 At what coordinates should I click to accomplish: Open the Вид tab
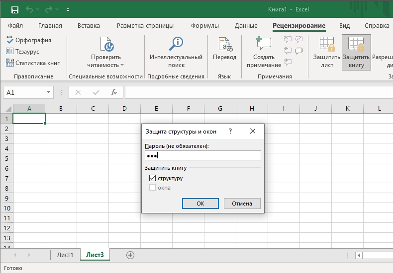344,25
